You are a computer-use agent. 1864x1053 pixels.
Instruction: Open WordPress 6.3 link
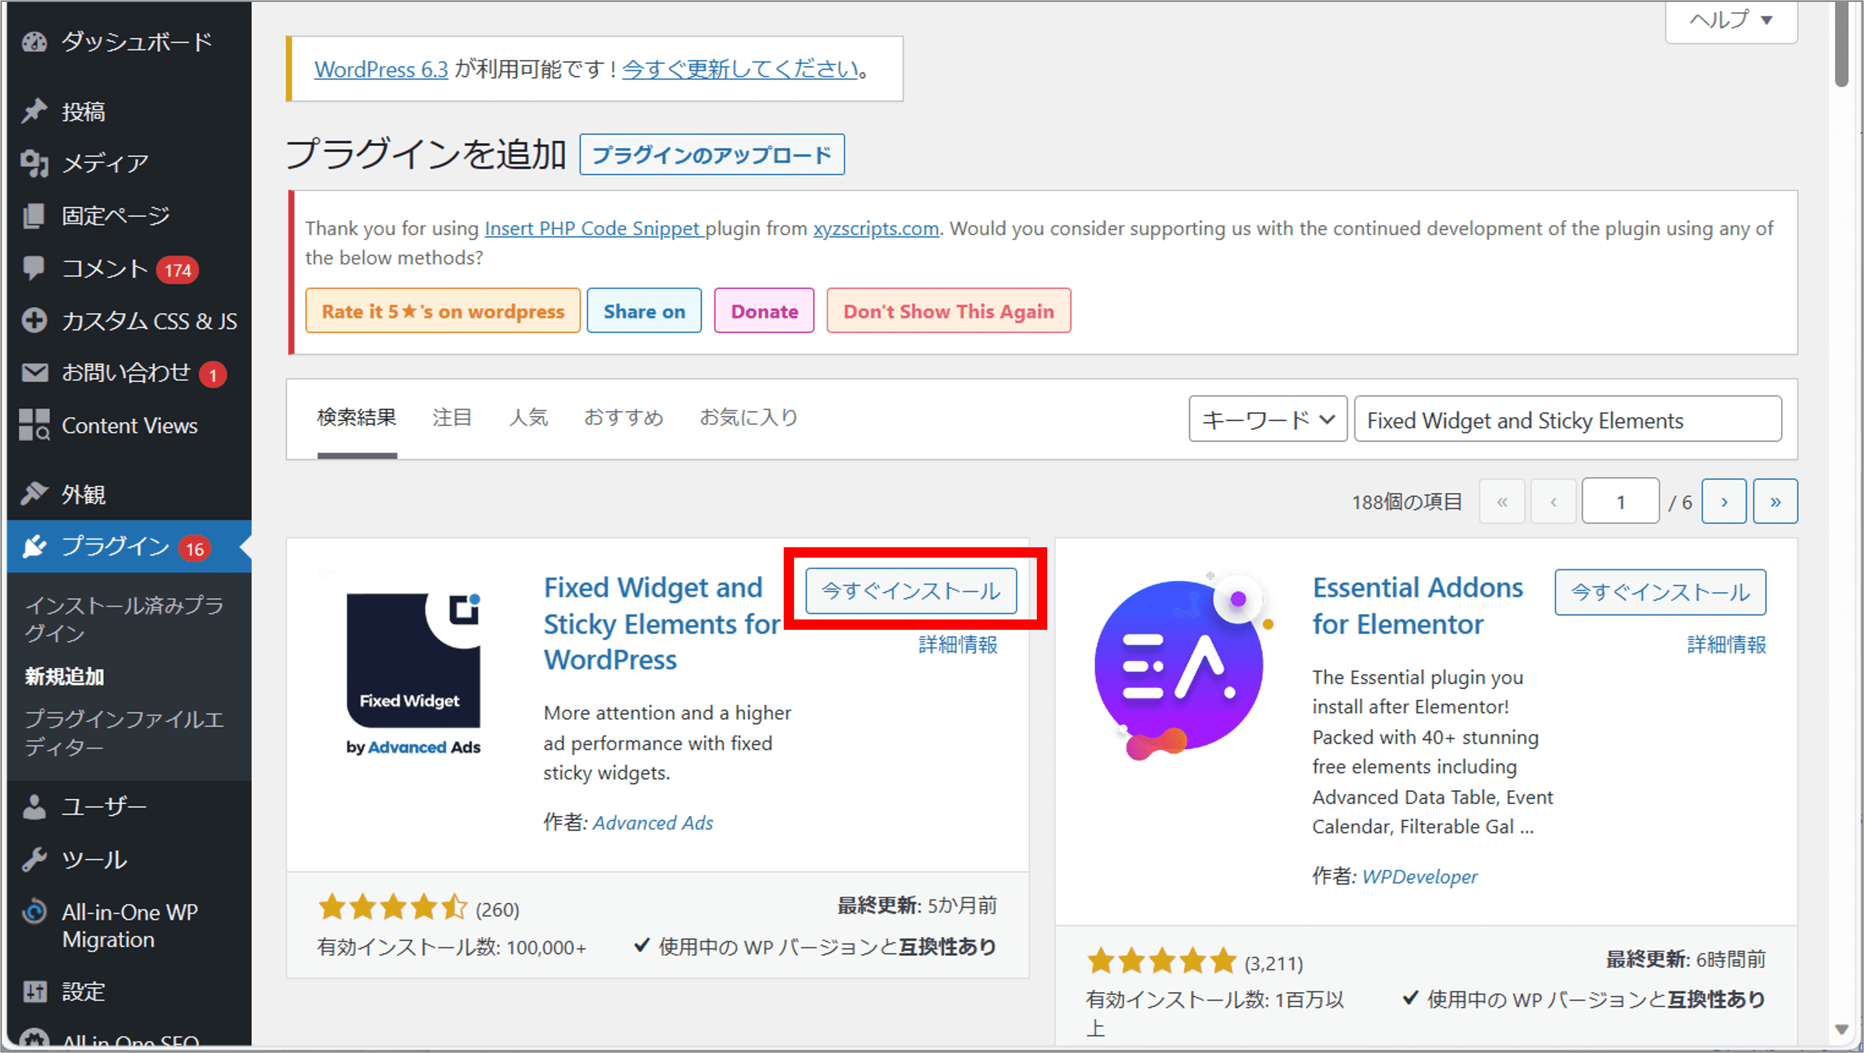381,70
